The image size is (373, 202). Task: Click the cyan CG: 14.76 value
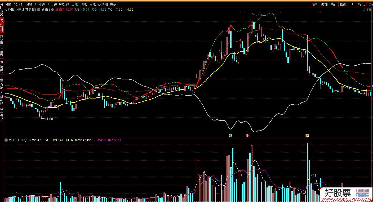point(99,9)
